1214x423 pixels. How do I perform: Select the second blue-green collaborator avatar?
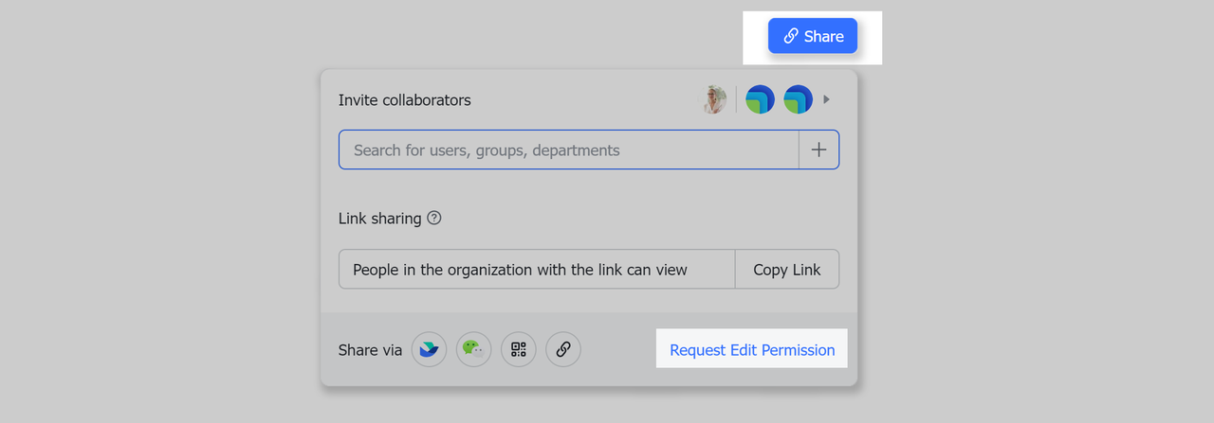tap(798, 99)
